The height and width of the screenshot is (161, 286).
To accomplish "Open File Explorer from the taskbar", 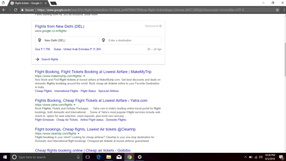I will [109, 157].
